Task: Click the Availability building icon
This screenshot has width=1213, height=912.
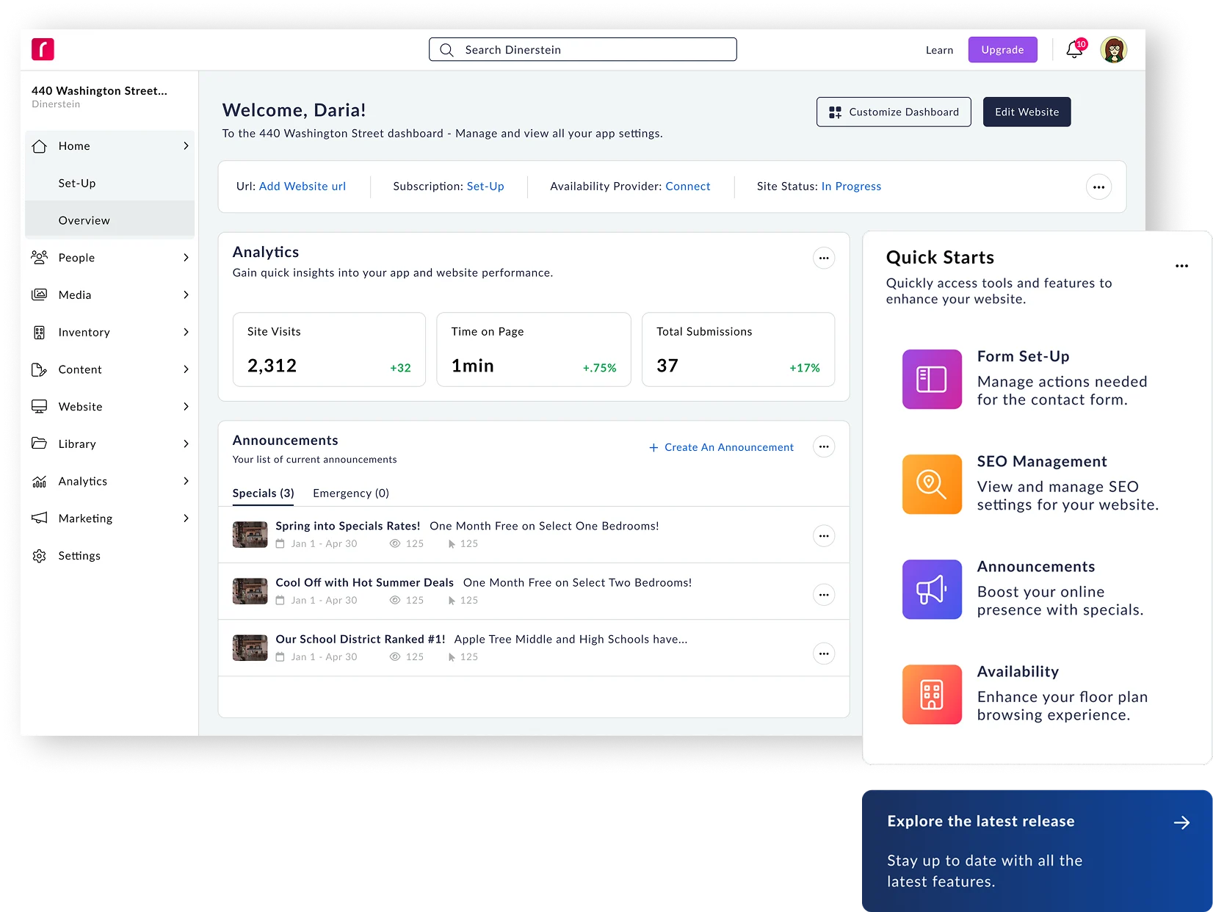Action: point(932,694)
